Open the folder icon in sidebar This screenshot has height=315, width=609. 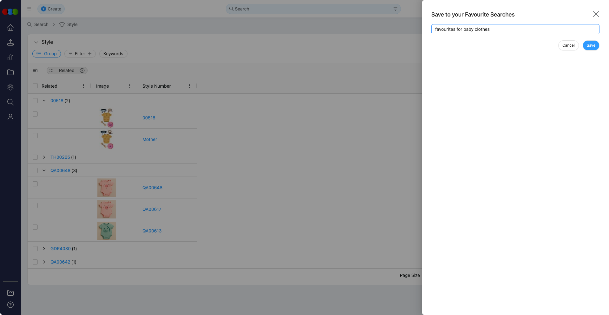point(10,72)
